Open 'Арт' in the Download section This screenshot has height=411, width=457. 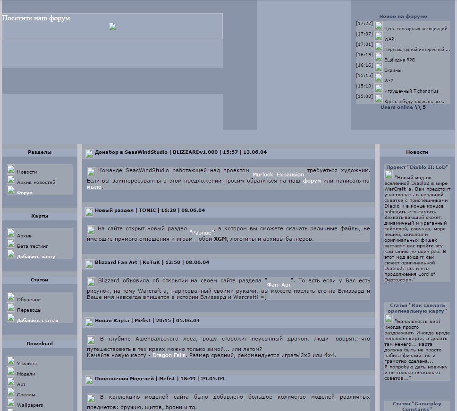21,385
